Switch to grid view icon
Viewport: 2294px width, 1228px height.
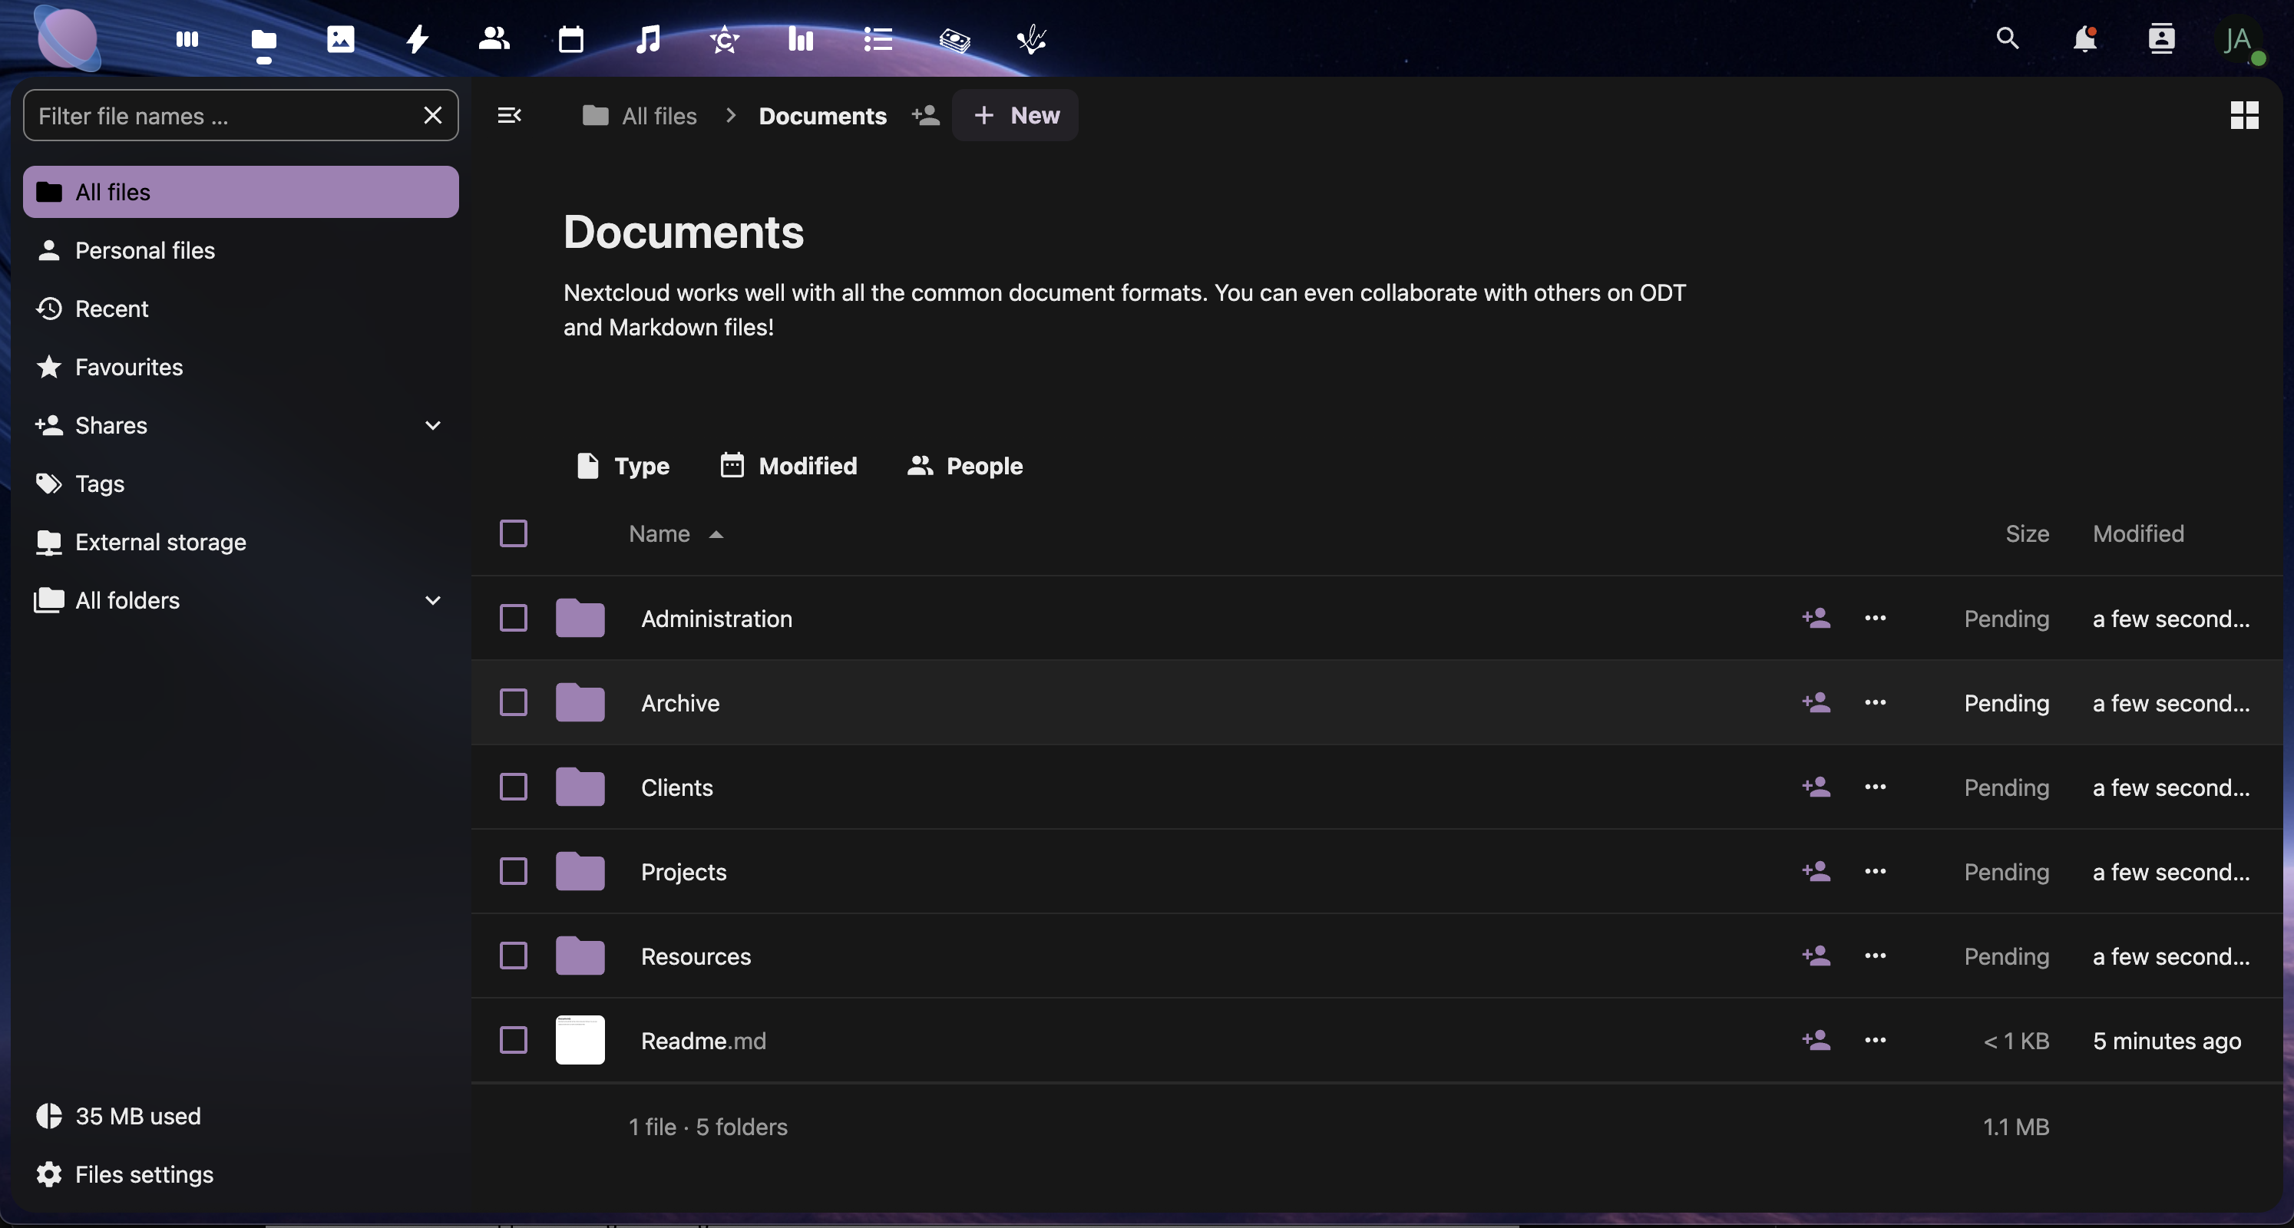2244,115
